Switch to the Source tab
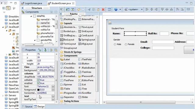This screenshot has width=195, height=109. pos(27,107)
